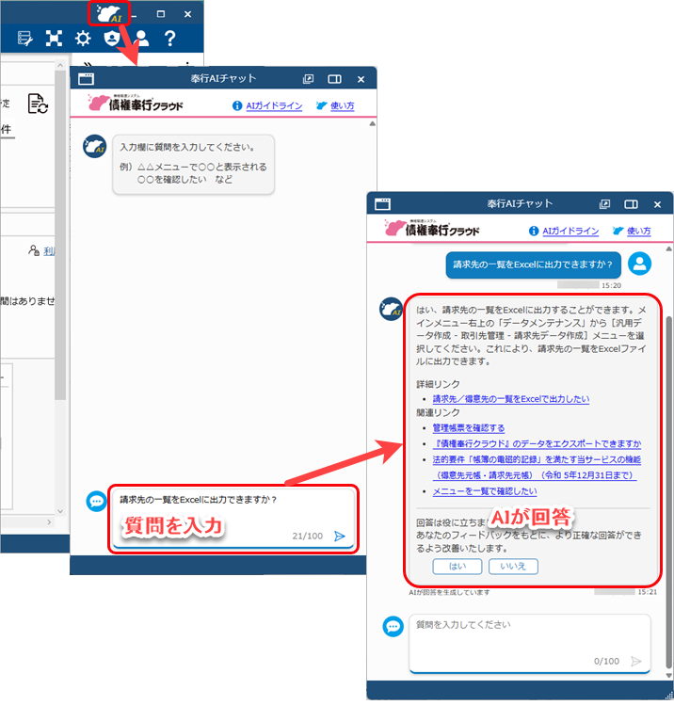This screenshot has height=705, width=674.
Task: Open settings gear in main toolbar
Action: [83, 39]
